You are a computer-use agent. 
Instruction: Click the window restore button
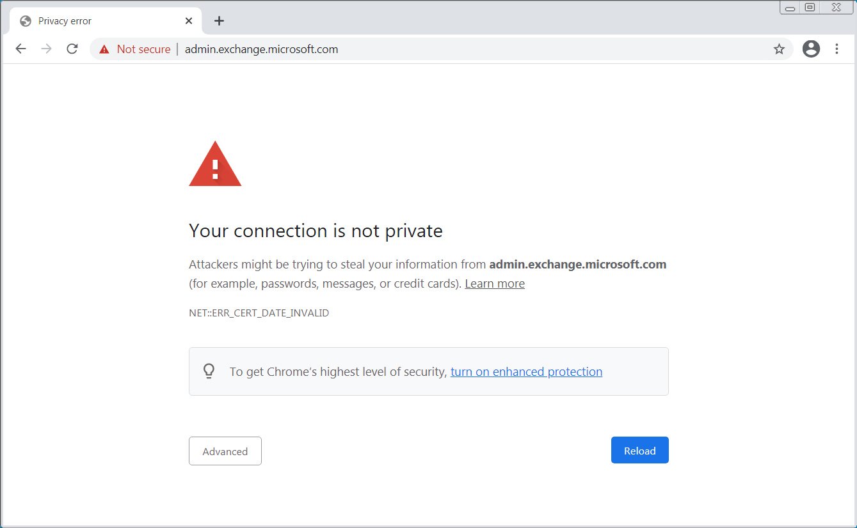coord(810,8)
